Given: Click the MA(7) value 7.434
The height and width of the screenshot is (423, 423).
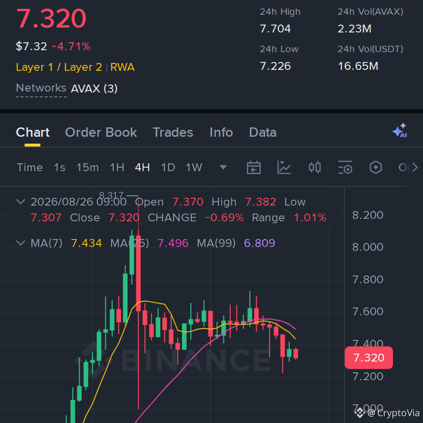Looking at the screenshot, I should point(86,243).
